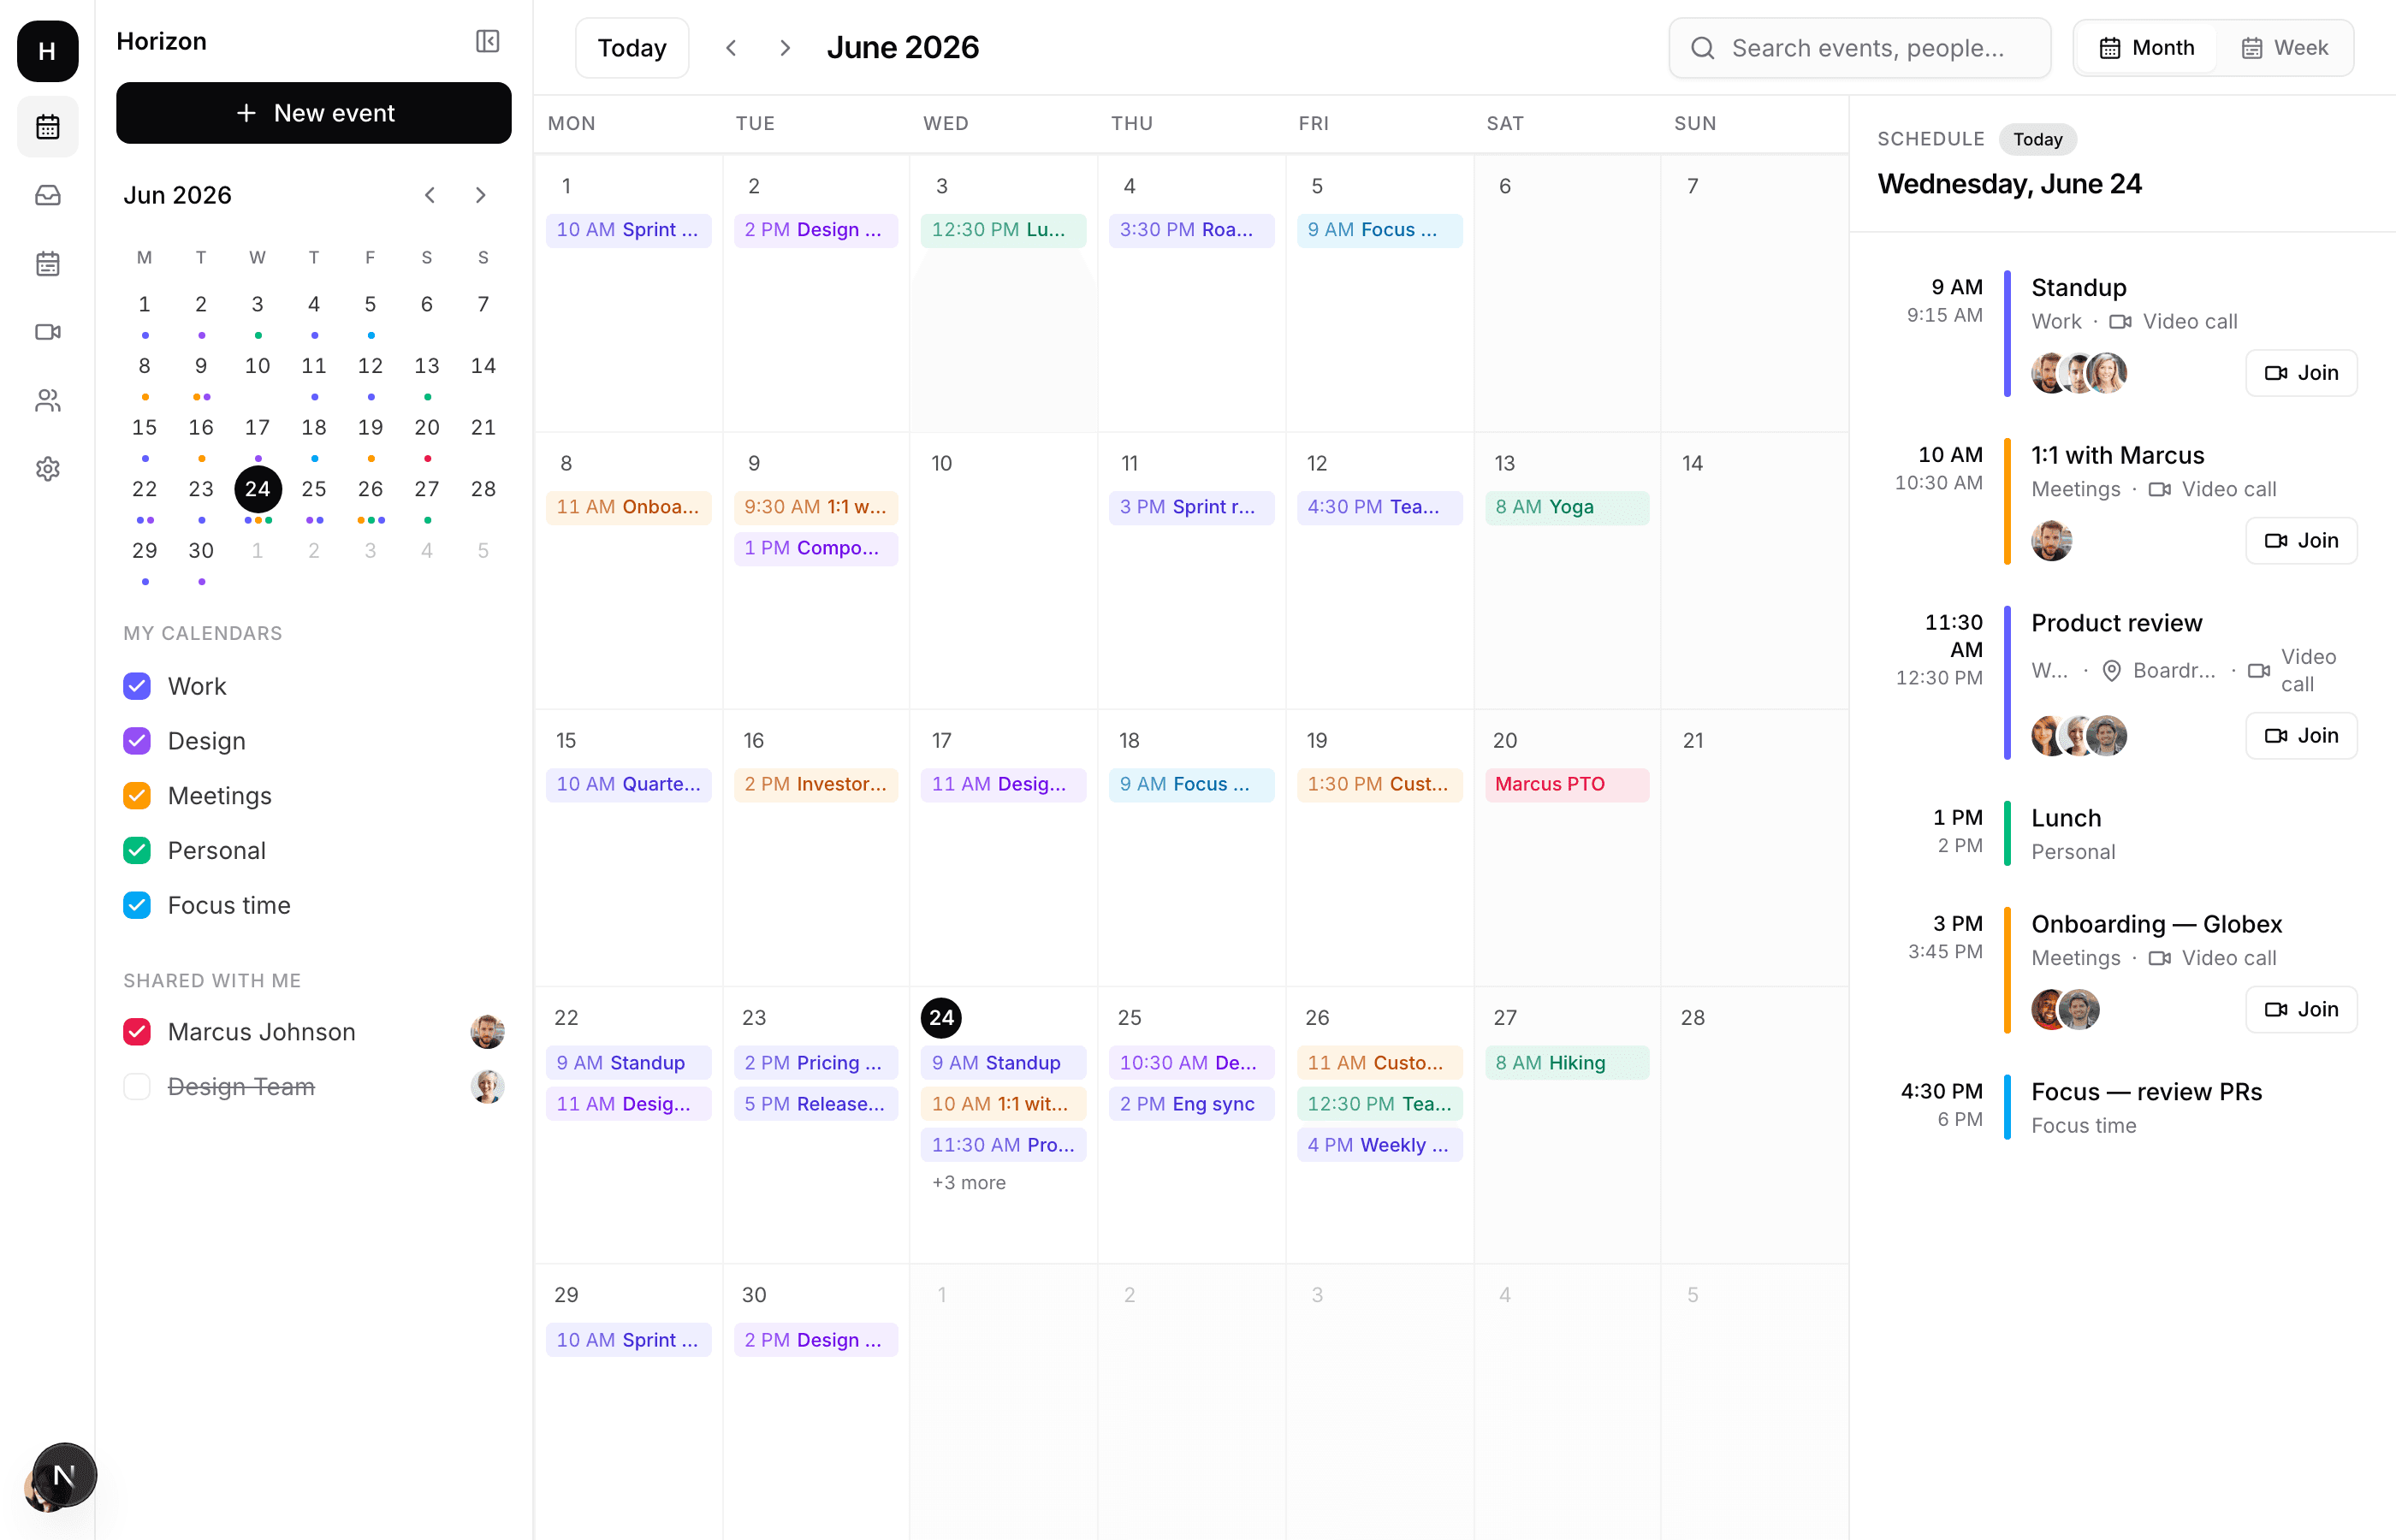This screenshot has width=2396, height=1540.
Task: Join the Onboarding — Globex video call
Action: pos(2301,1010)
